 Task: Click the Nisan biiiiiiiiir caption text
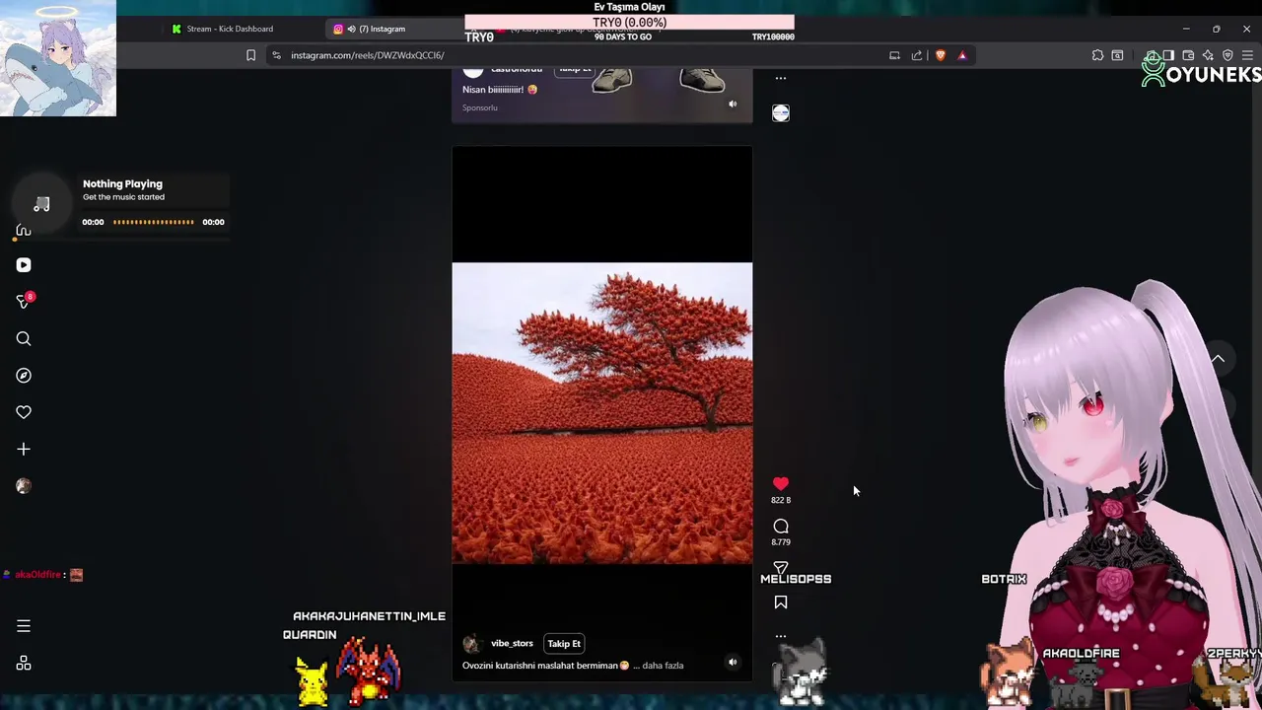pyautogui.click(x=500, y=90)
